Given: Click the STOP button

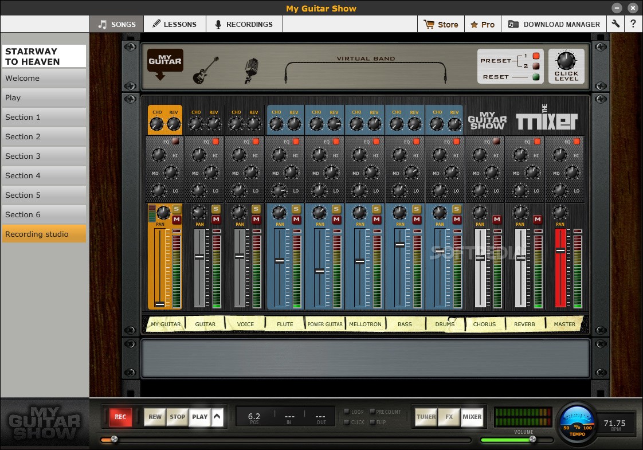Looking at the screenshot, I should (178, 417).
